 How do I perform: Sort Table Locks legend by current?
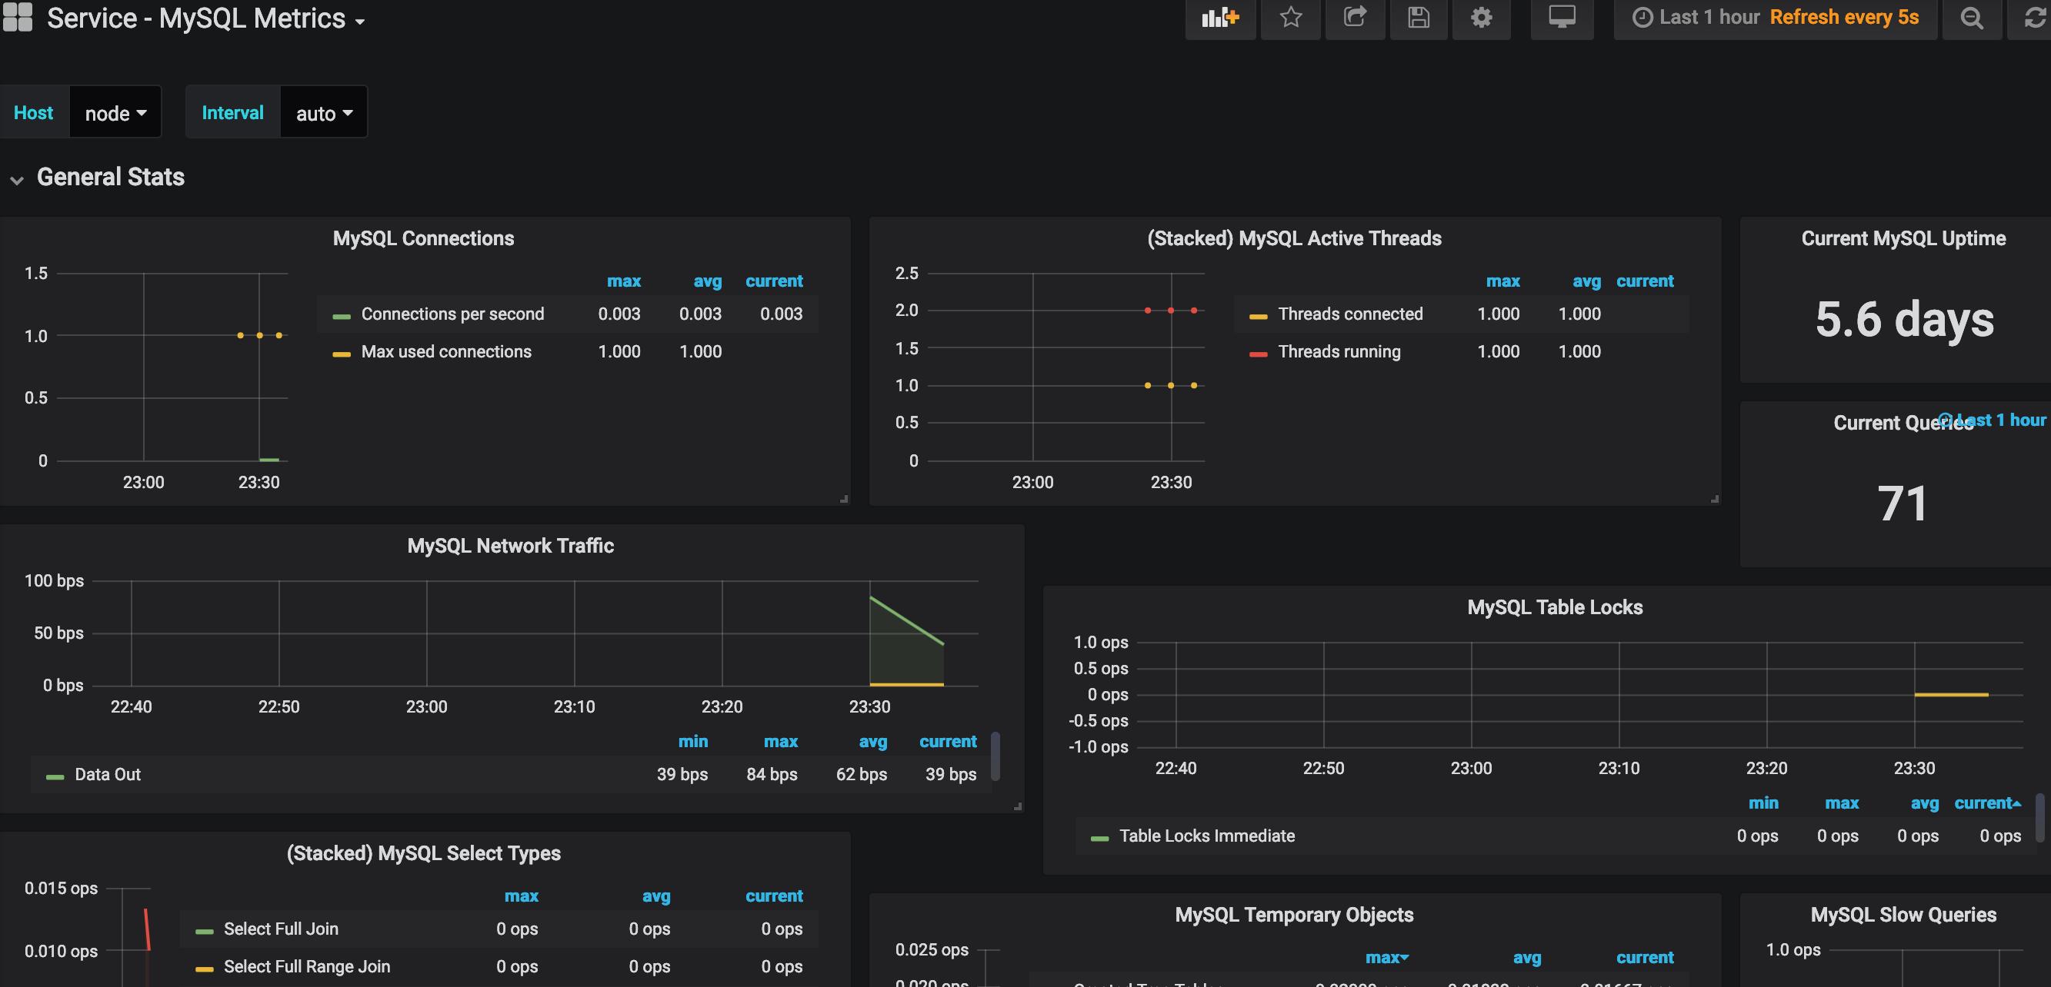(x=1987, y=803)
